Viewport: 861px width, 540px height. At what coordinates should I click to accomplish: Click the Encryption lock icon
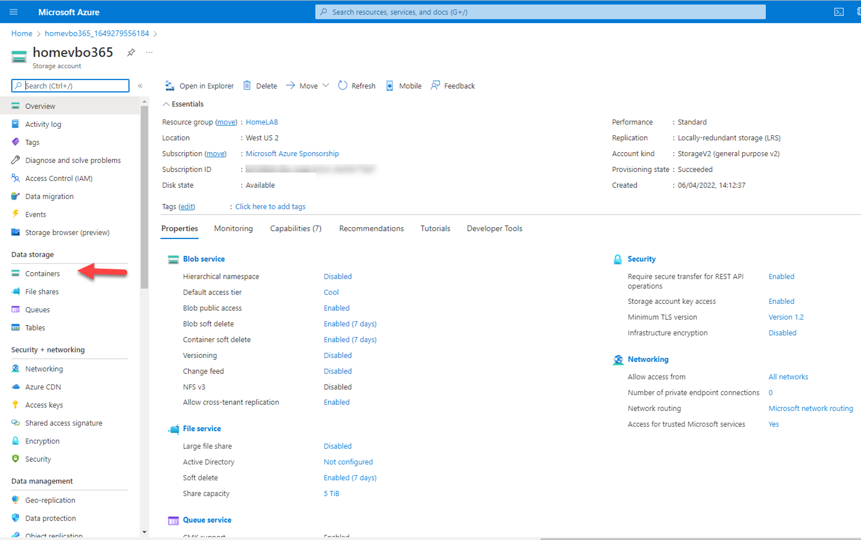pyautogui.click(x=16, y=441)
